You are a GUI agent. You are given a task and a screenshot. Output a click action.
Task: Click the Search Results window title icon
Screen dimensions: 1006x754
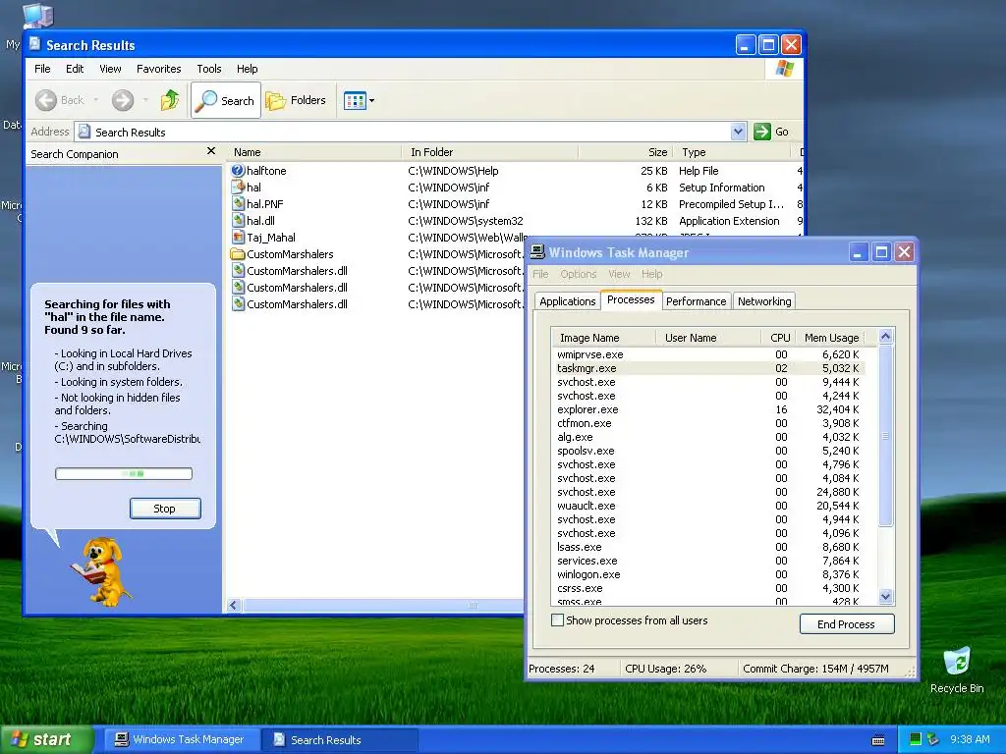(x=35, y=44)
